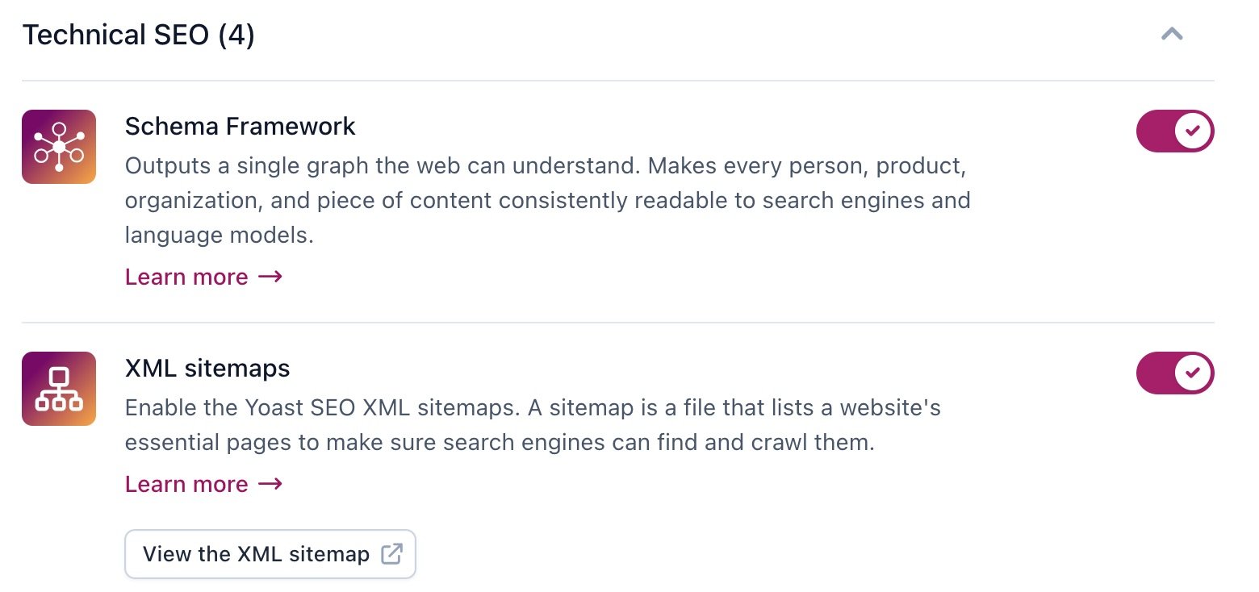Collapse the Technical SEO section chevron
Image resolution: width=1259 pixels, height=592 pixels.
coord(1172,34)
